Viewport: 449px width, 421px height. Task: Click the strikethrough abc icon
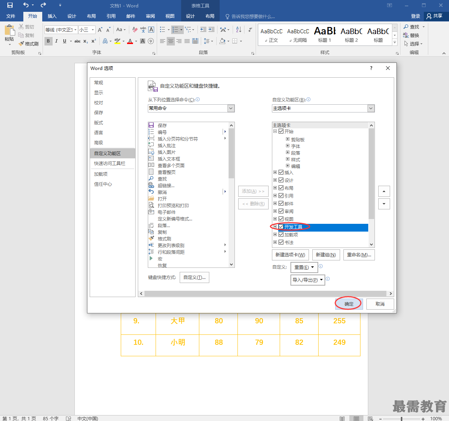point(77,41)
